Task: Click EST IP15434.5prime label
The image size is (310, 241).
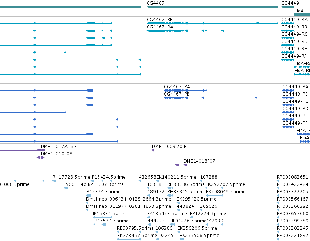Action: coord(108,177)
